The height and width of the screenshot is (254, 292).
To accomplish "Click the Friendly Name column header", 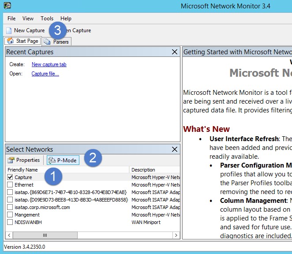I will click(x=67, y=170).
